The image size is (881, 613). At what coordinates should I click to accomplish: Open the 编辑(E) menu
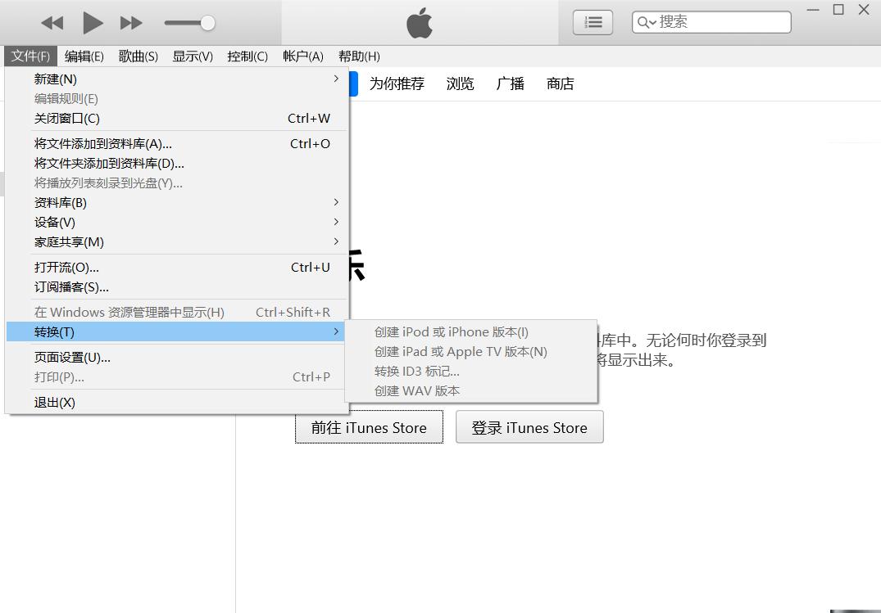pyautogui.click(x=84, y=56)
